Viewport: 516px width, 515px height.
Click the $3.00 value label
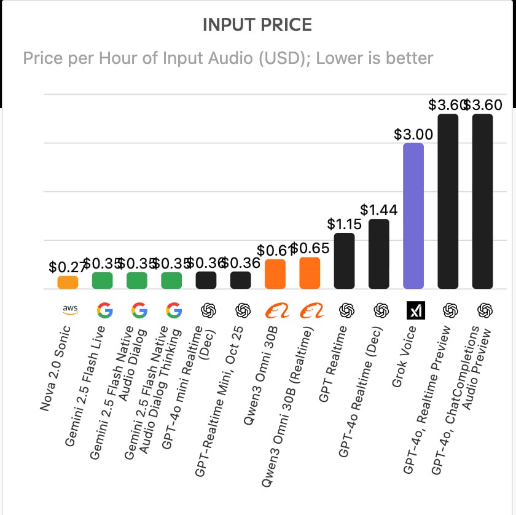413,134
